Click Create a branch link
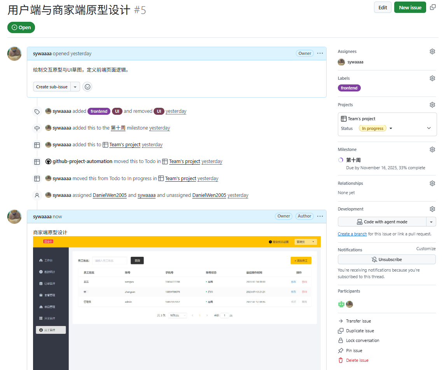The height and width of the screenshot is (370, 444). click(x=352, y=234)
